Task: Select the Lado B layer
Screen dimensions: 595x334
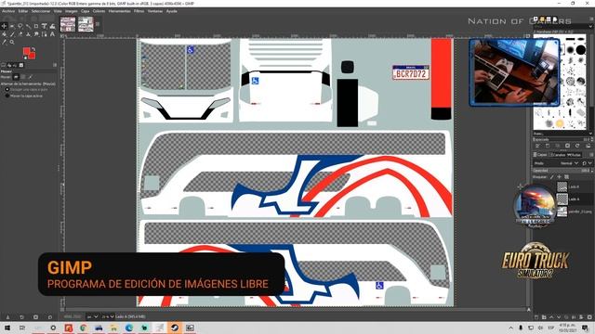Action: pos(575,186)
